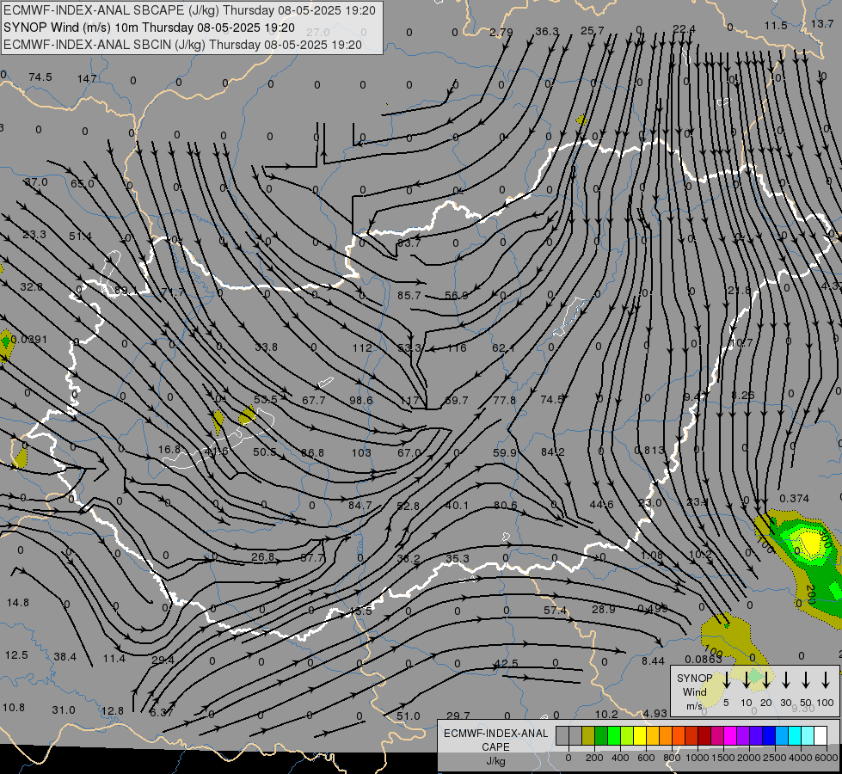842x774 pixels.
Task: Click the 98.6 CAPE value on the map
Action: 361,401
